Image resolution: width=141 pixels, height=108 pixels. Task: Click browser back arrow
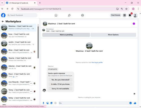[3, 9]
